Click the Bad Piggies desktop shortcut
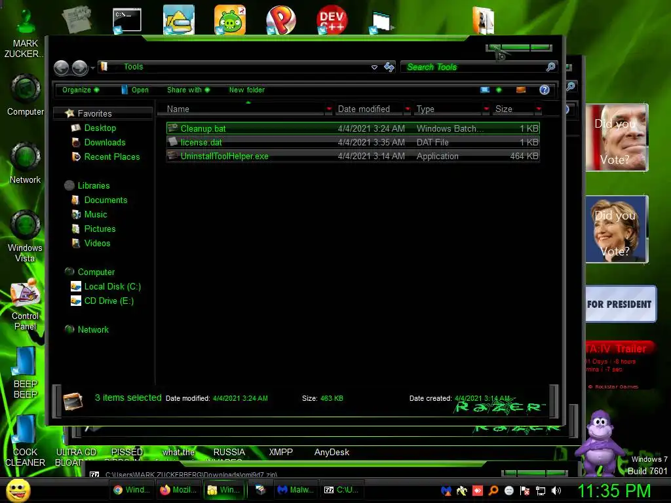Image resolution: width=671 pixels, height=503 pixels. [230, 20]
